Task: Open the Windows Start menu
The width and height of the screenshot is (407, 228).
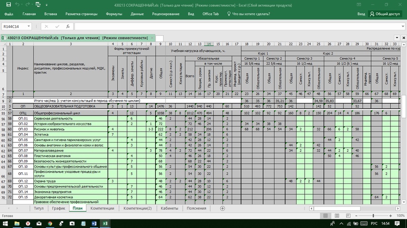Action: (x=5, y=223)
